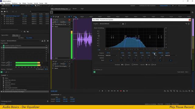This screenshot has height=109, width=195.
Task: Open info icon in the Parametrischer Equalizer window
Action: pos(189,24)
